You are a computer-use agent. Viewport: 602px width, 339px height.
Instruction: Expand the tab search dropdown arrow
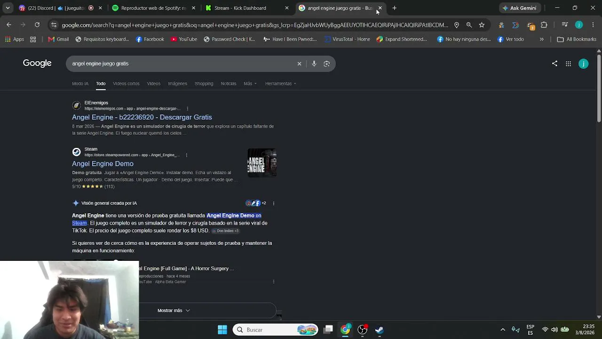click(x=8, y=8)
